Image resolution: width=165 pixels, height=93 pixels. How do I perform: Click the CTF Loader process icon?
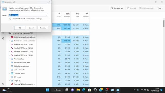[12, 77]
